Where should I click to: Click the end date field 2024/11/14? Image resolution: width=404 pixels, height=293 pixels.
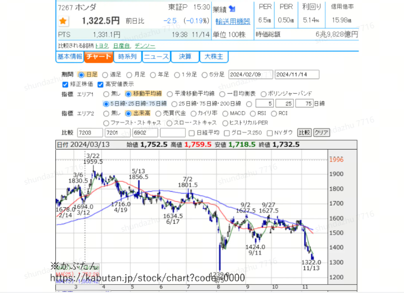(297, 75)
